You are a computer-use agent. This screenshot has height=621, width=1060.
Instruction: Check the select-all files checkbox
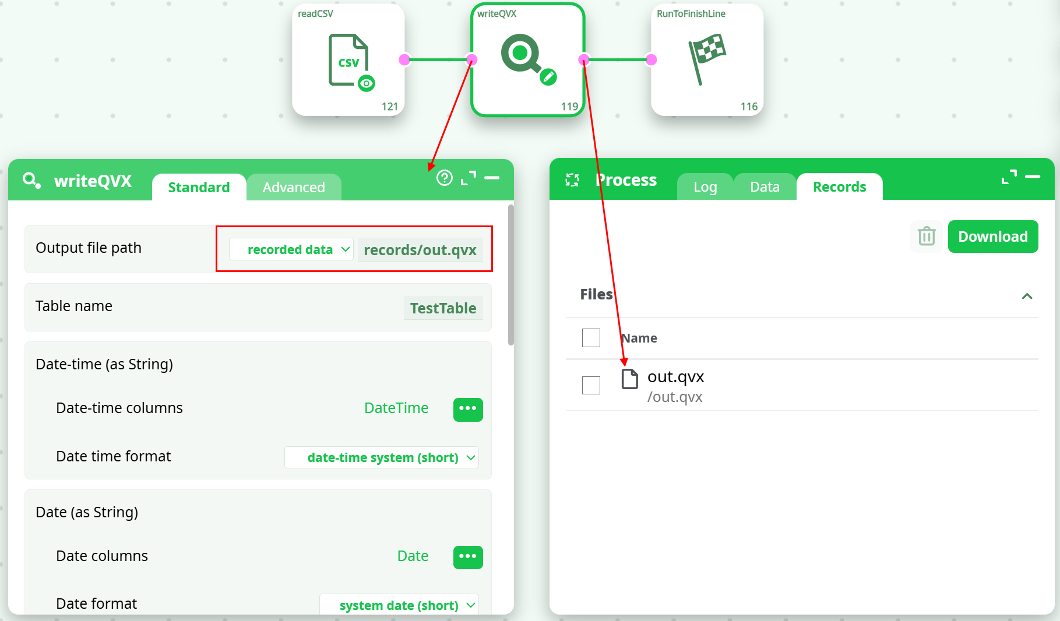[591, 338]
